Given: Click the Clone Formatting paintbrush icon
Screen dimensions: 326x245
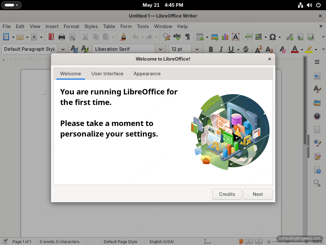Looking at the screenshot, I should tap(123, 37).
